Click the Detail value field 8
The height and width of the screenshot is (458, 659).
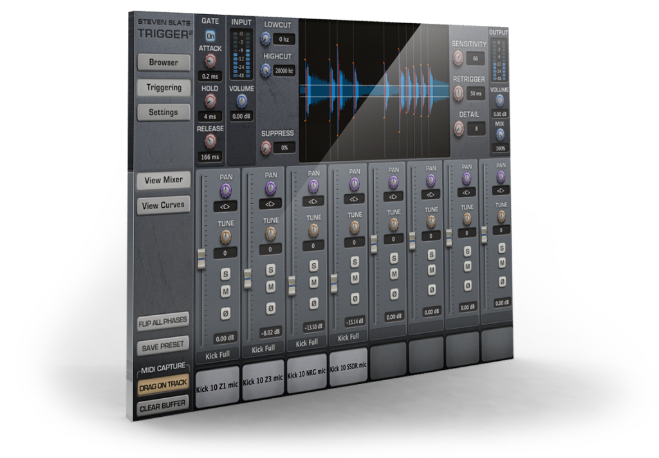476,129
